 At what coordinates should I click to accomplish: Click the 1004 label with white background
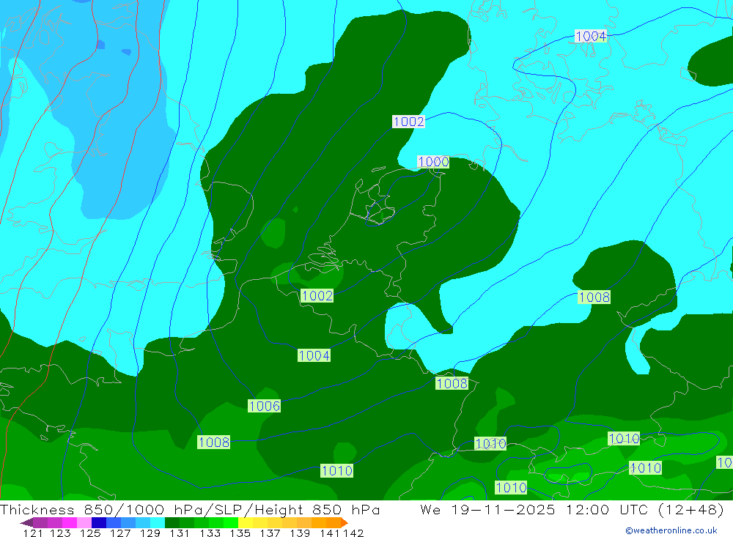(x=591, y=36)
